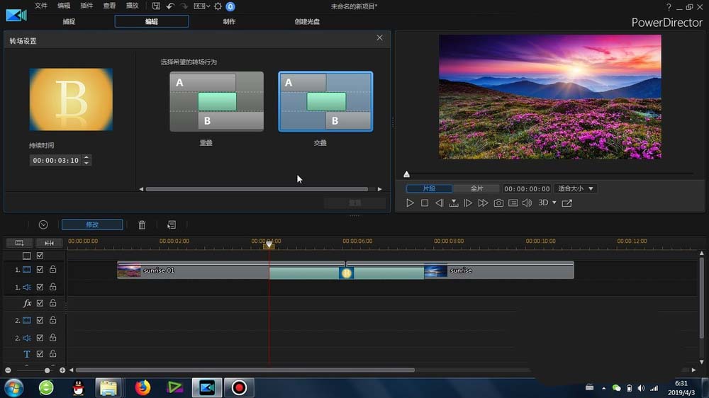The image size is (709, 398).
Task: Expand the 3D mode dropdown arrow
Action: pos(554,203)
